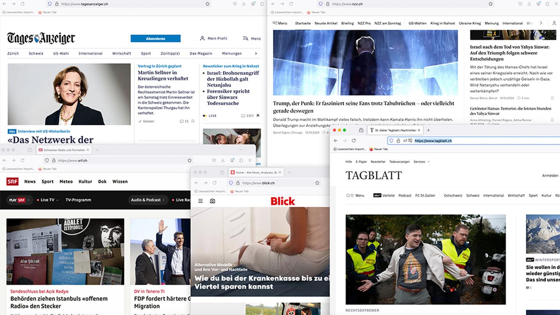Go back in the Tagblatt browser window

pos(336,140)
